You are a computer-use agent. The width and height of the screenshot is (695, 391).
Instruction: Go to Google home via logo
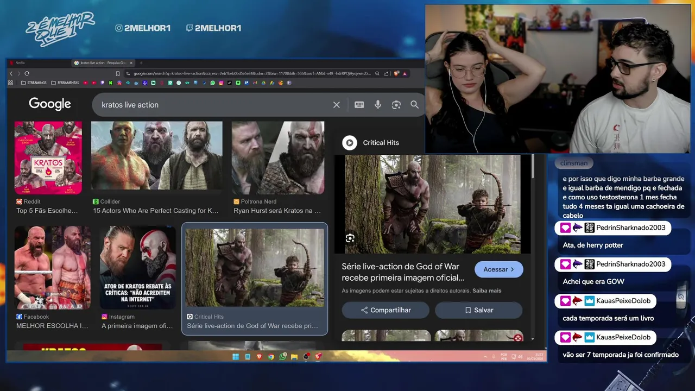point(50,104)
